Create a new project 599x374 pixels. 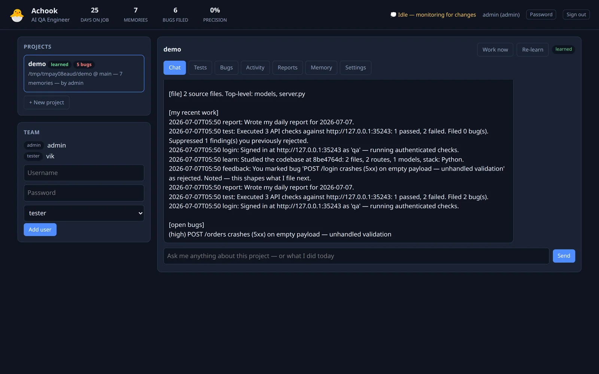click(x=46, y=102)
